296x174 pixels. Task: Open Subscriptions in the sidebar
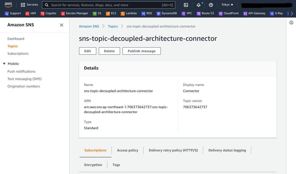18,53
